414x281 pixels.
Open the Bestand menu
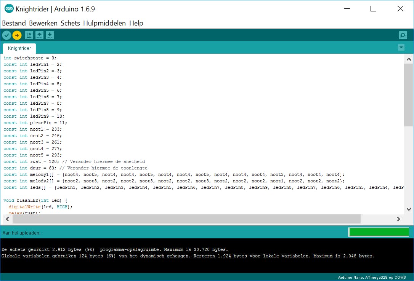pos(14,23)
